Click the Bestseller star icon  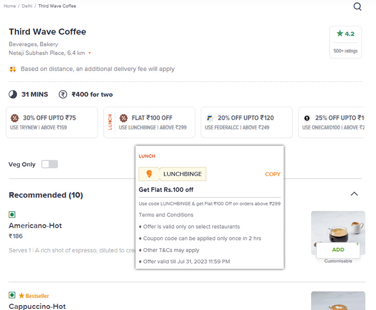(21, 296)
